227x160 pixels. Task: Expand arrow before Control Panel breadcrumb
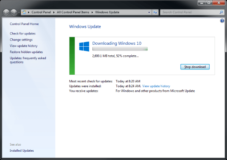[28, 13]
